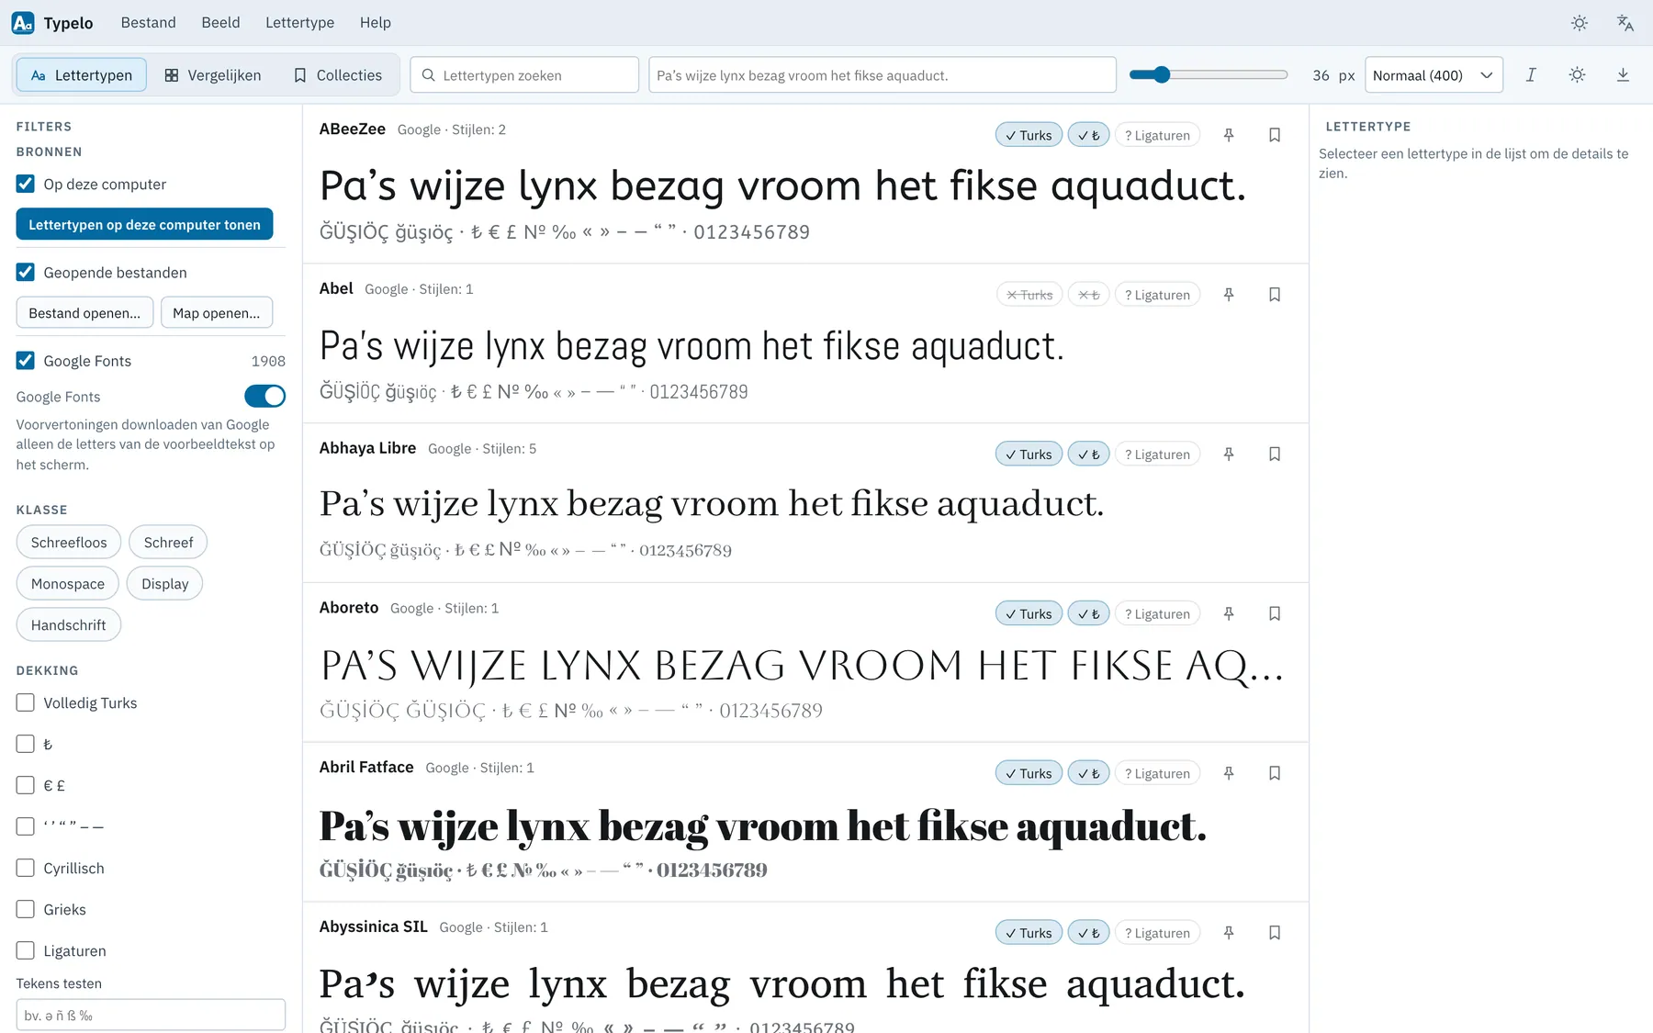Uncheck 'Op deze computer' source

(26, 184)
